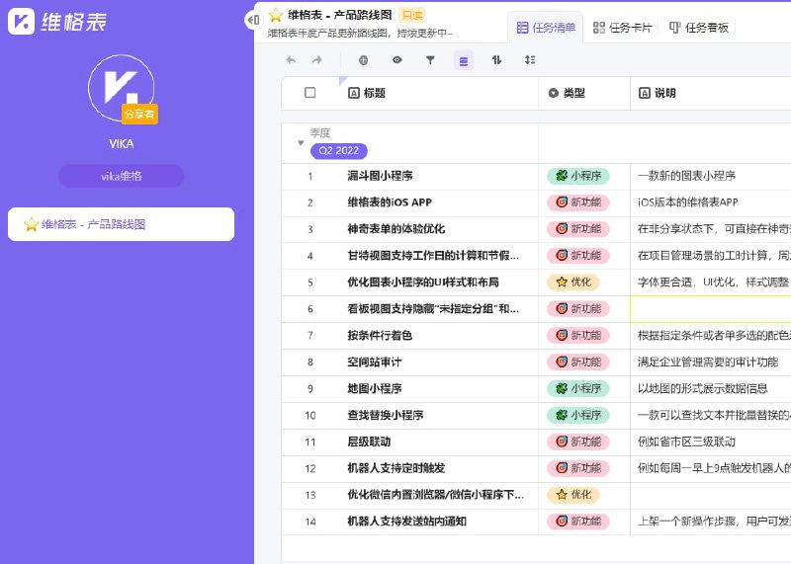Image resolution: width=791 pixels, height=564 pixels.
Task: Click the 新功能 tag in row 14
Action: click(x=578, y=522)
